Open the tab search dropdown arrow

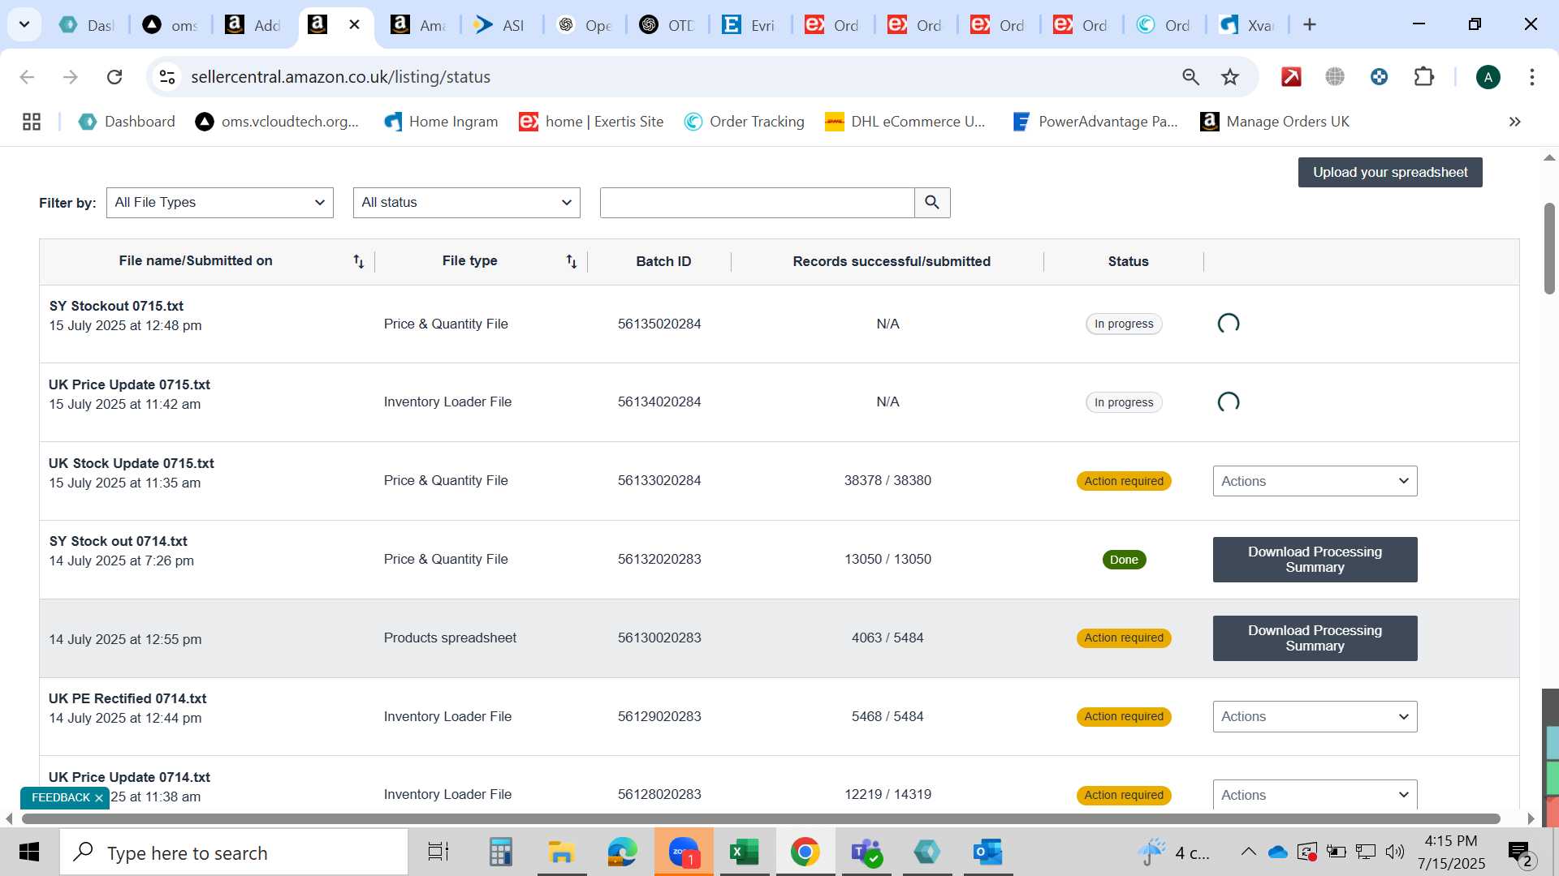point(24,25)
